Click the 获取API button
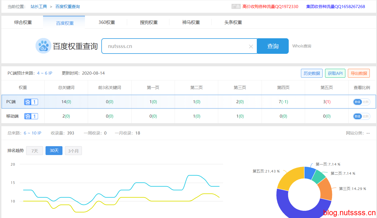377x218 pixels. [335, 73]
